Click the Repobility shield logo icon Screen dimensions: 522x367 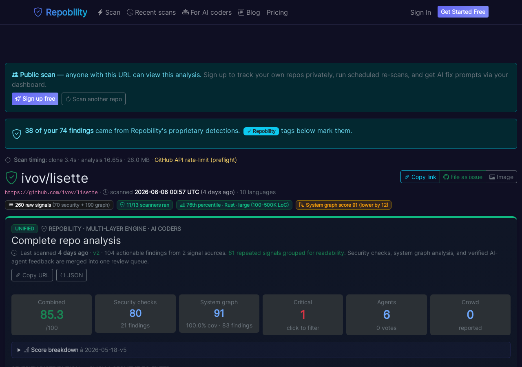click(x=38, y=12)
